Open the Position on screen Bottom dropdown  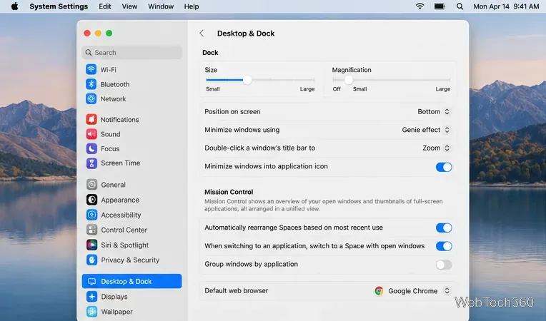(x=434, y=111)
